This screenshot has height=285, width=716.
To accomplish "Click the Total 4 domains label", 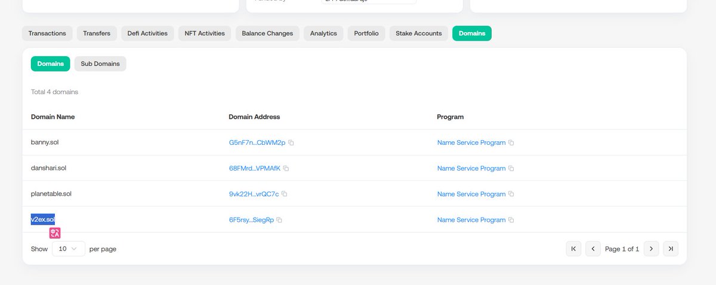I will tap(54, 92).
